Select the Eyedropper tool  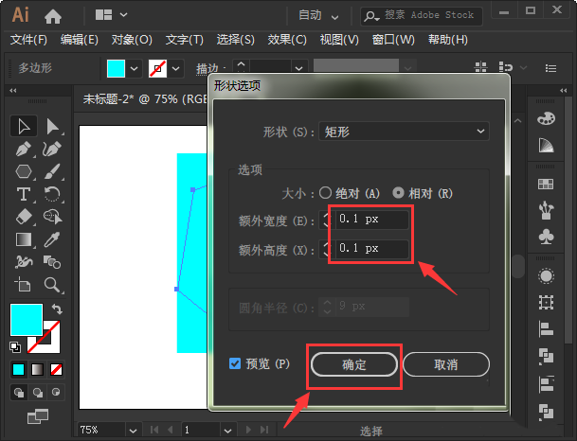[x=53, y=239]
